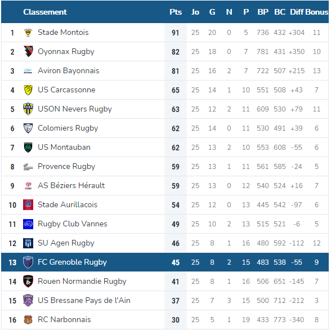
Task: Open the US Montauban green shield logo
Action: click(28, 148)
